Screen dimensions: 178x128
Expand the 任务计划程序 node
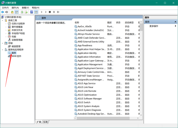6,23
